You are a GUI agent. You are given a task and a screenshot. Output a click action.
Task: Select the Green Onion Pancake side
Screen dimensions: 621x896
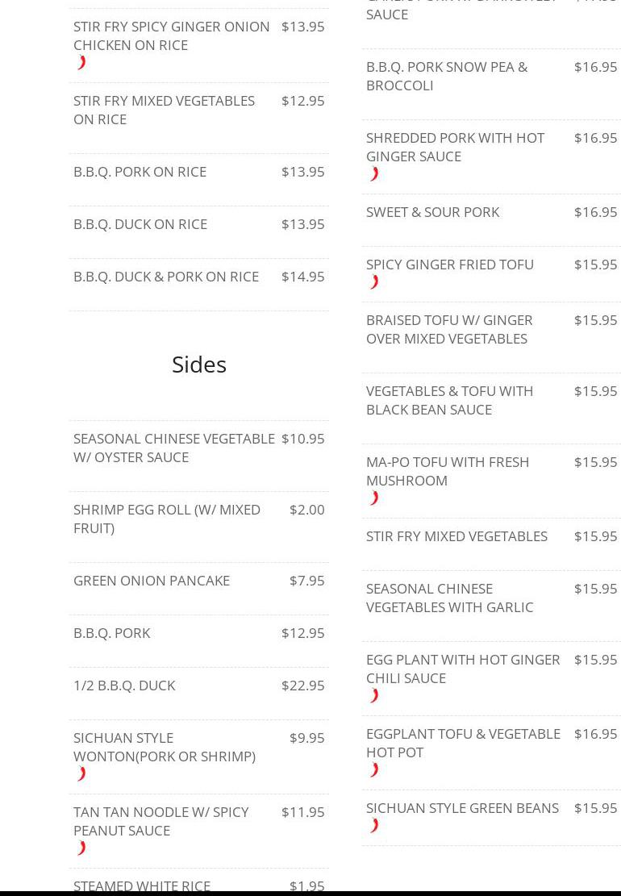pos(152,581)
